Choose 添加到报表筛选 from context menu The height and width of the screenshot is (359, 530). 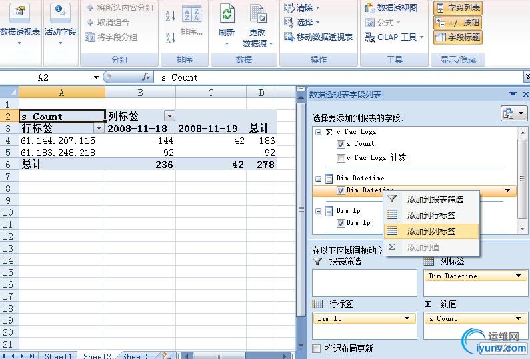(x=431, y=199)
